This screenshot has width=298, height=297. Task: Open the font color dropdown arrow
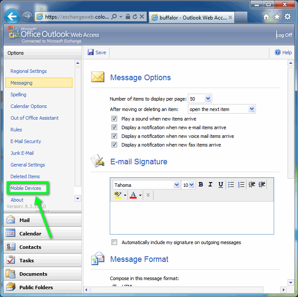[x=140, y=195]
